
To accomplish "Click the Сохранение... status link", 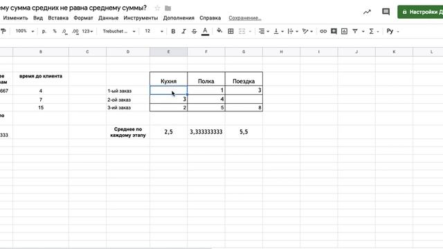I will click(244, 18).
